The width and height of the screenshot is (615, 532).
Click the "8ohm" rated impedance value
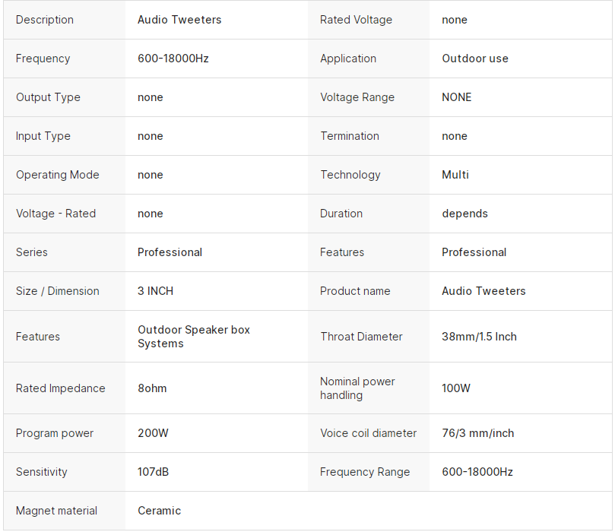pos(152,388)
